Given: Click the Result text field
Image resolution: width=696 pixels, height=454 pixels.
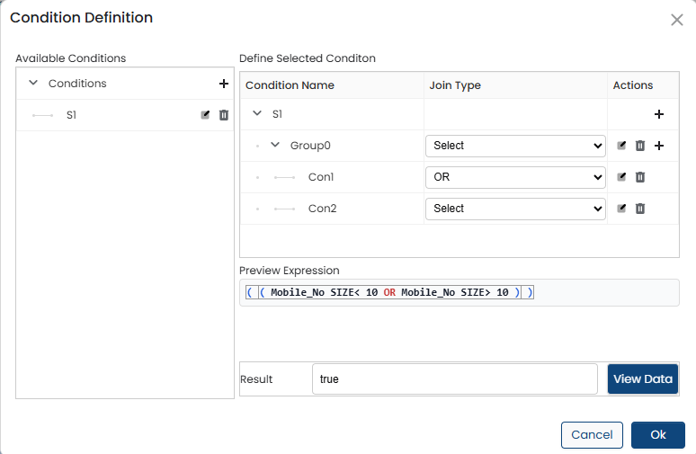Looking at the screenshot, I should 454,379.
